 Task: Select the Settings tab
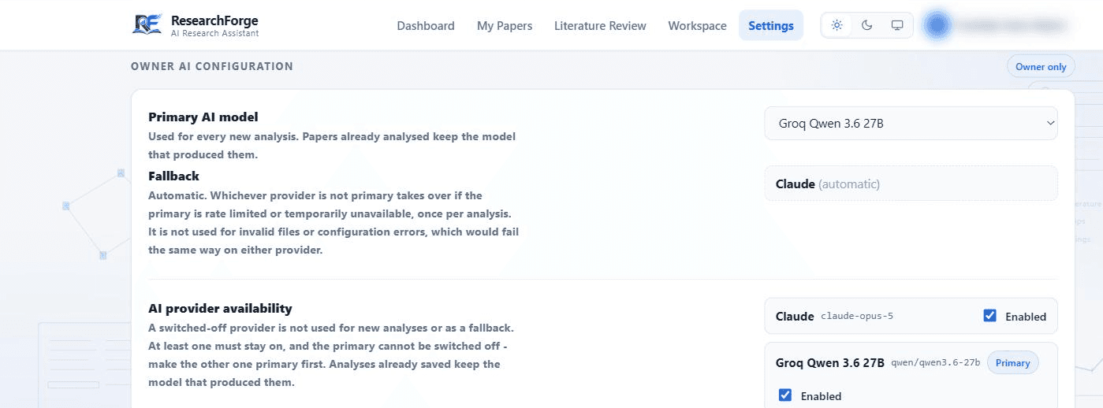771,25
